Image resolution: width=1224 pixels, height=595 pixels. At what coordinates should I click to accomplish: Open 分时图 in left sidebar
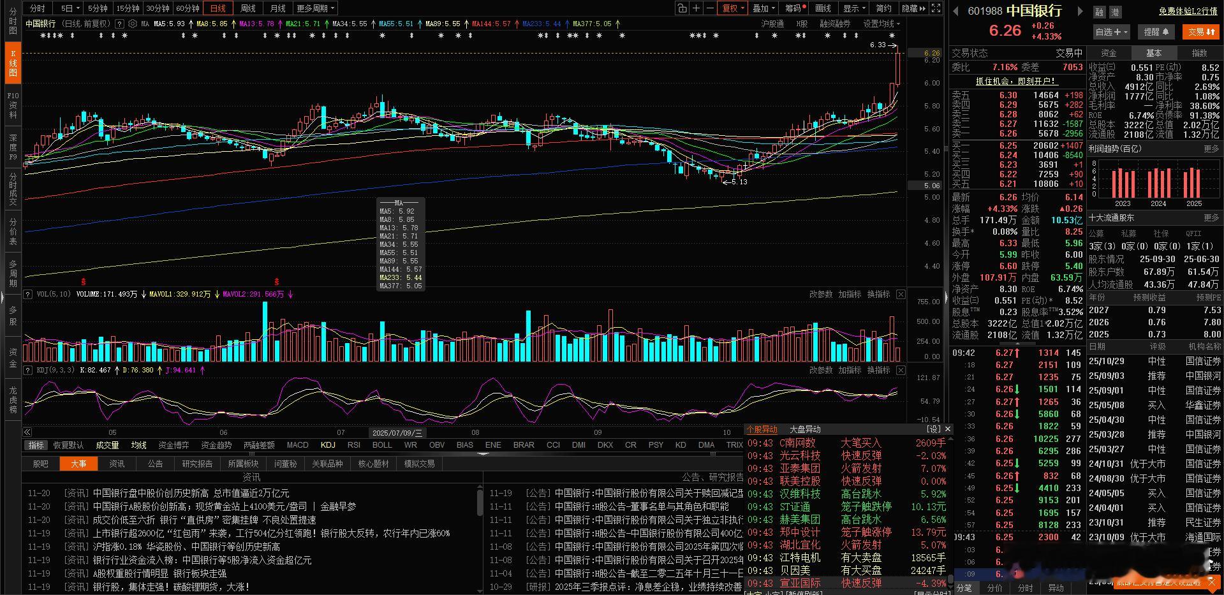click(x=13, y=22)
